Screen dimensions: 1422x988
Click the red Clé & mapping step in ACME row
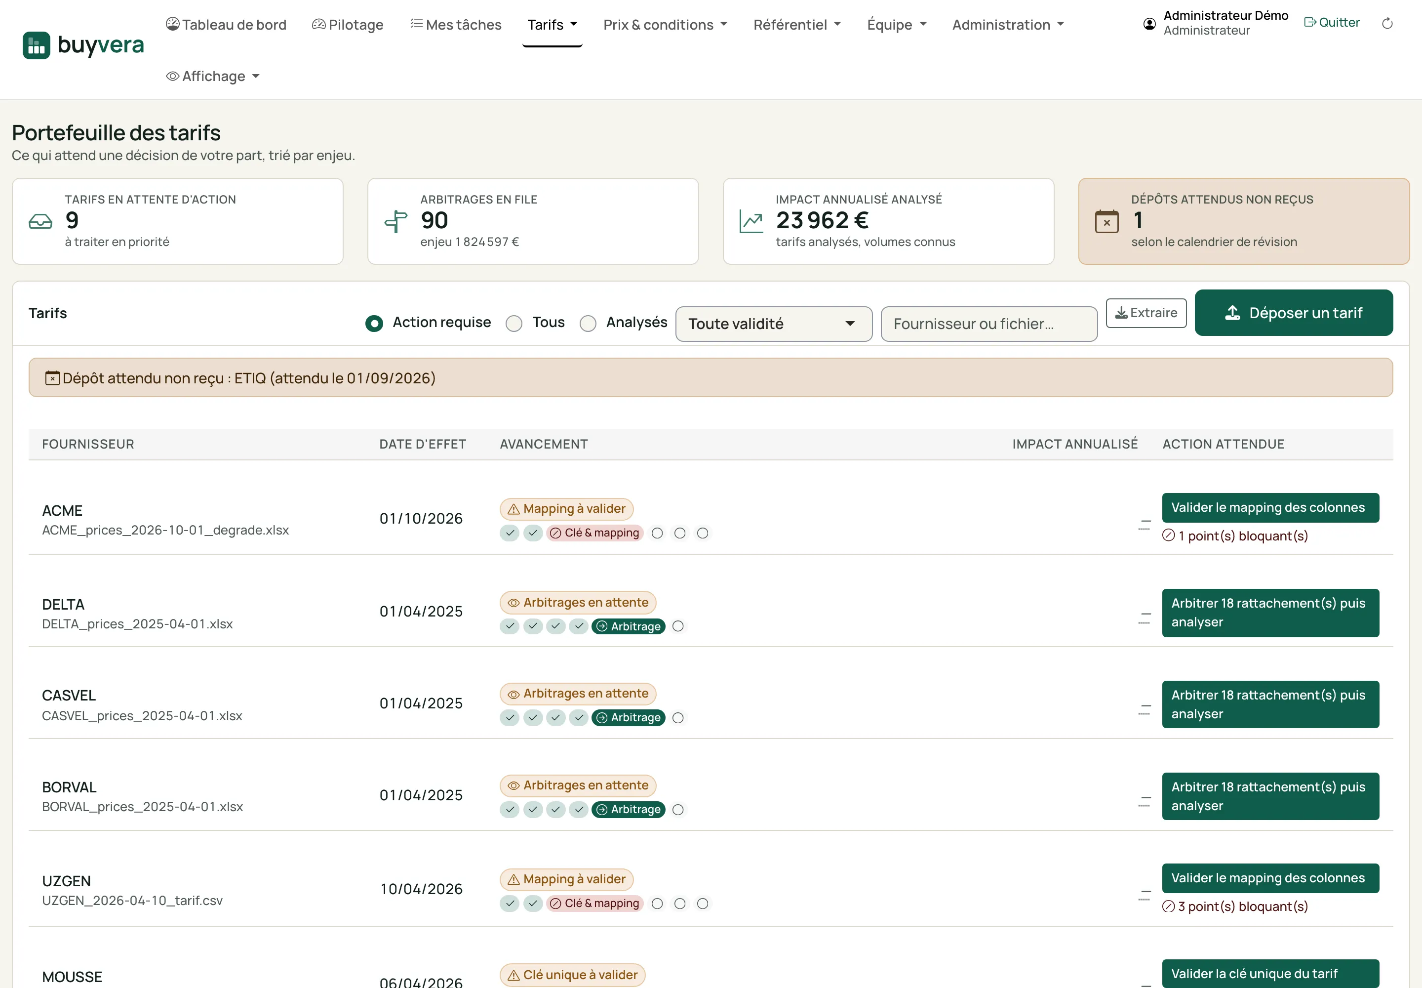point(594,533)
